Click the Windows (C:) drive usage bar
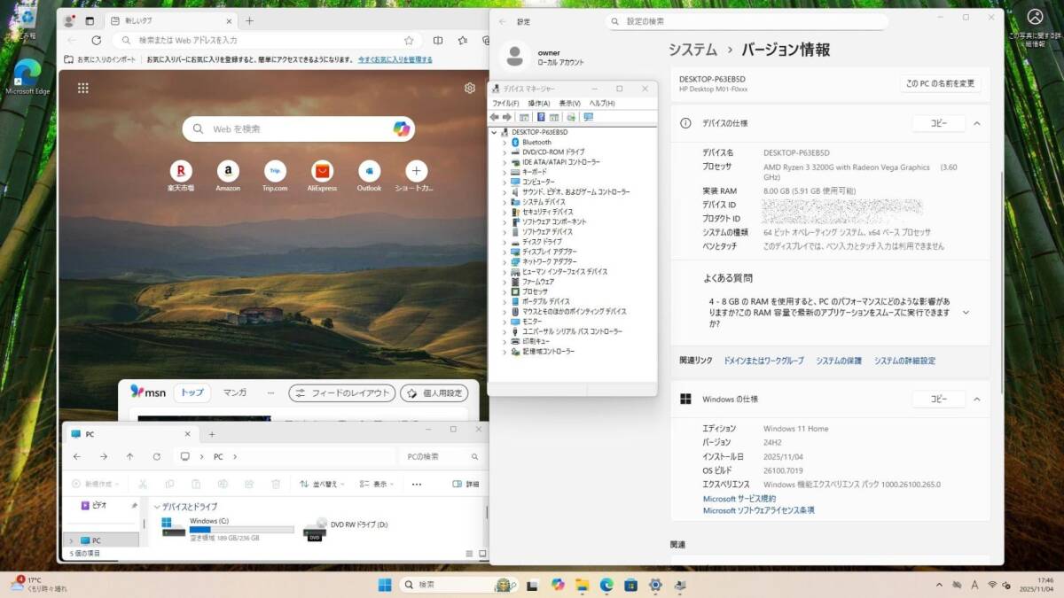1064x598 pixels. (x=241, y=530)
